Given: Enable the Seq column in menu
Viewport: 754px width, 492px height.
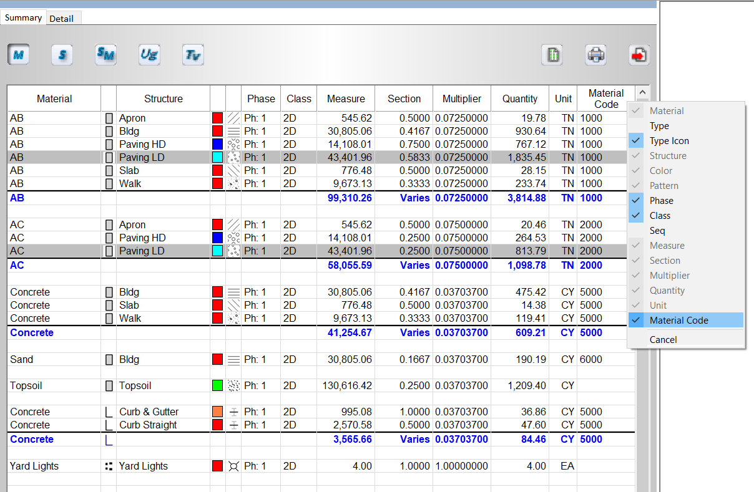Looking at the screenshot, I should tap(657, 231).
